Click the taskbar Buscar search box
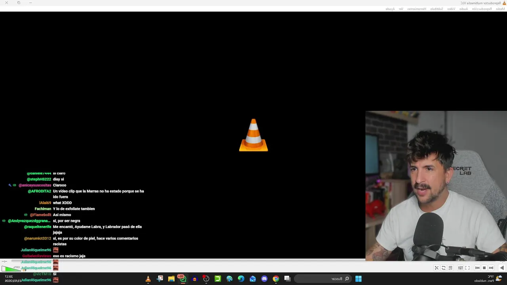The width and height of the screenshot is (507, 285). click(323, 279)
